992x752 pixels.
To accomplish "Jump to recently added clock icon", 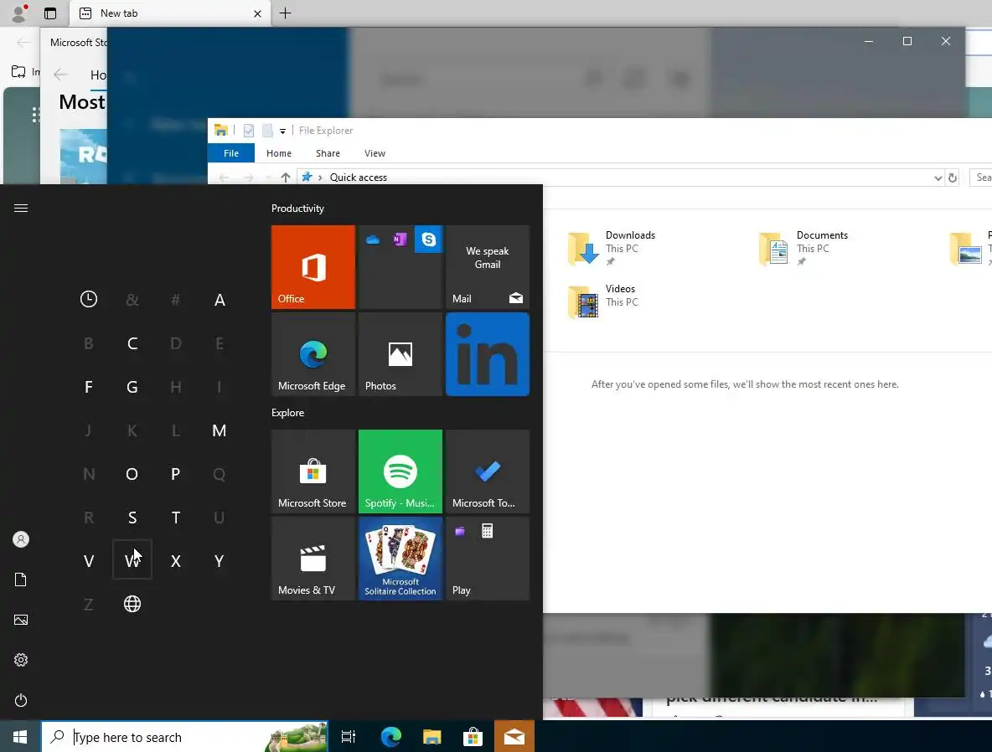I will tap(89, 299).
